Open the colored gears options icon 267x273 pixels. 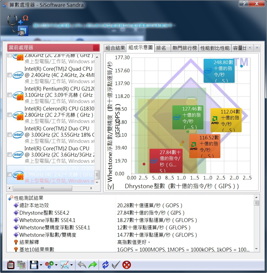click(49, 265)
